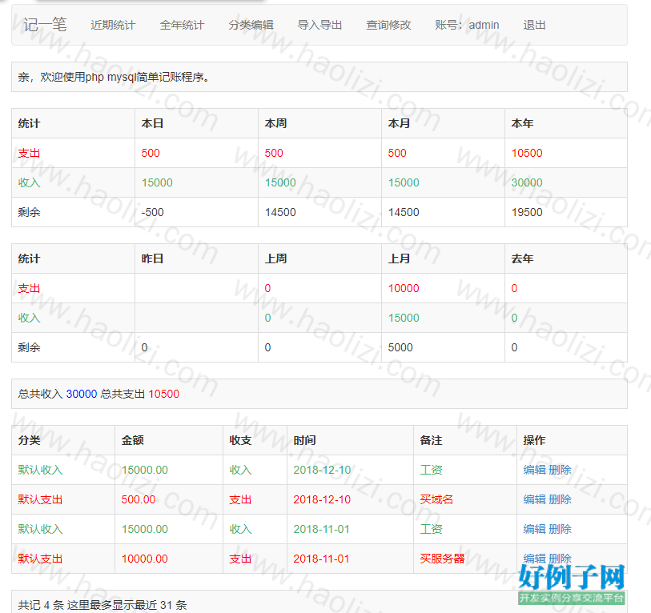651x613 pixels.
Task: Edit the 买域名 expense record
Action: coord(534,499)
